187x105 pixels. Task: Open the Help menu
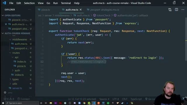[77, 3]
